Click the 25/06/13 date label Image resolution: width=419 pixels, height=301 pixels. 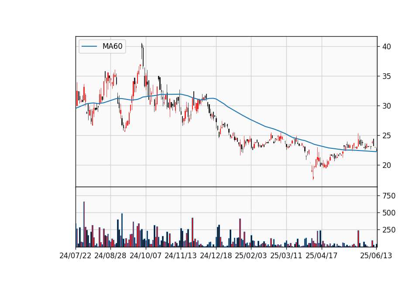pos(376,256)
